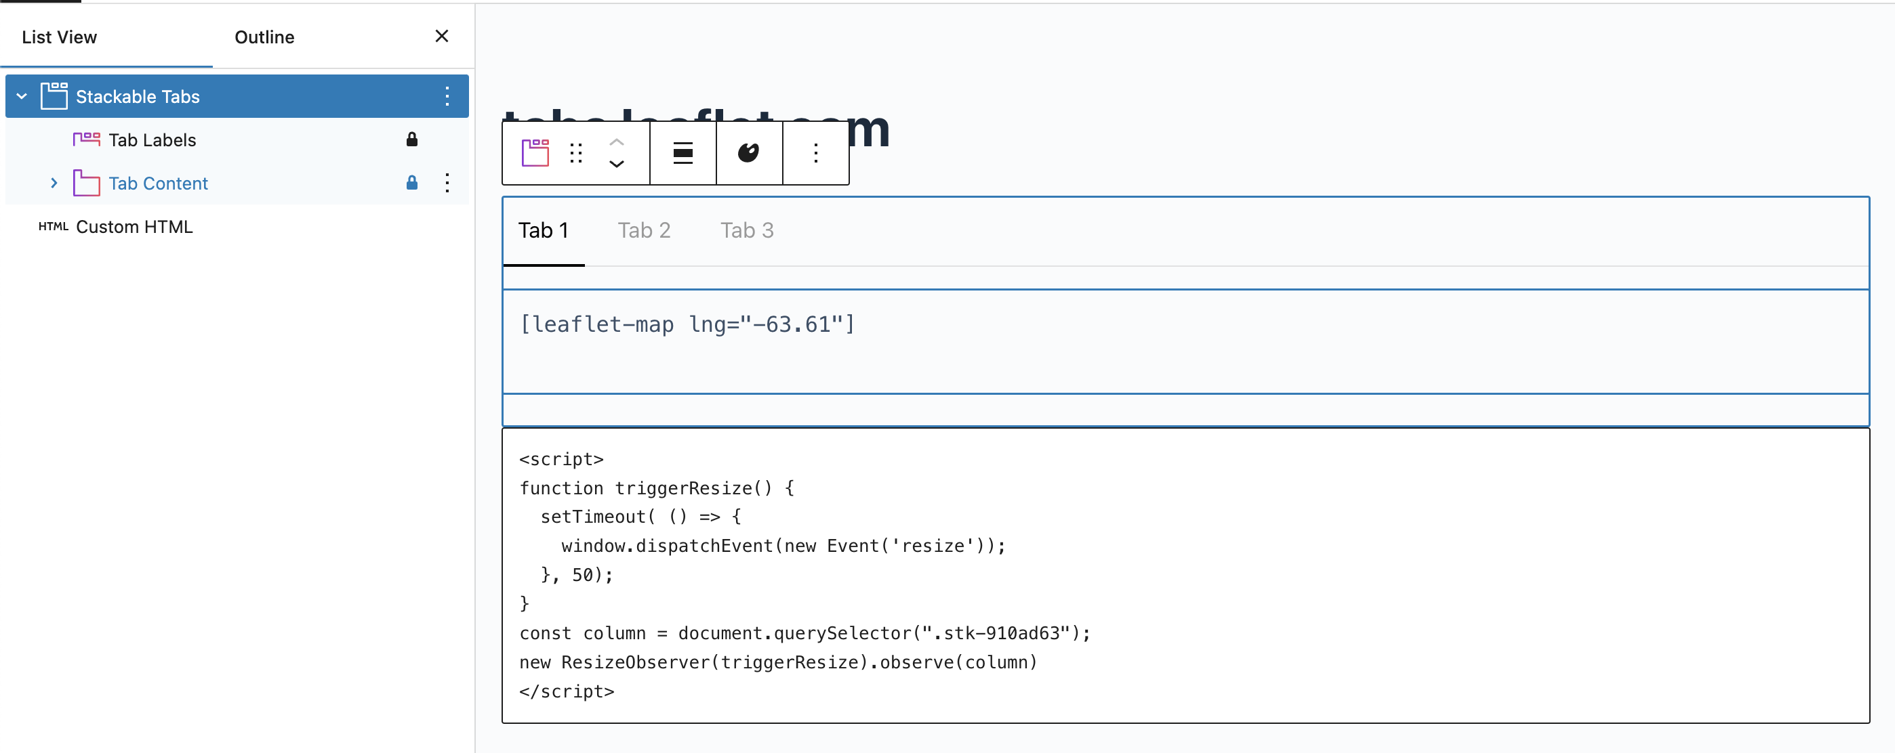Image resolution: width=1895 pixels, height=753 pixels.
Task: Open the alignment options in block toolbar
Action: pyautogui.click(x=682, y=153)
